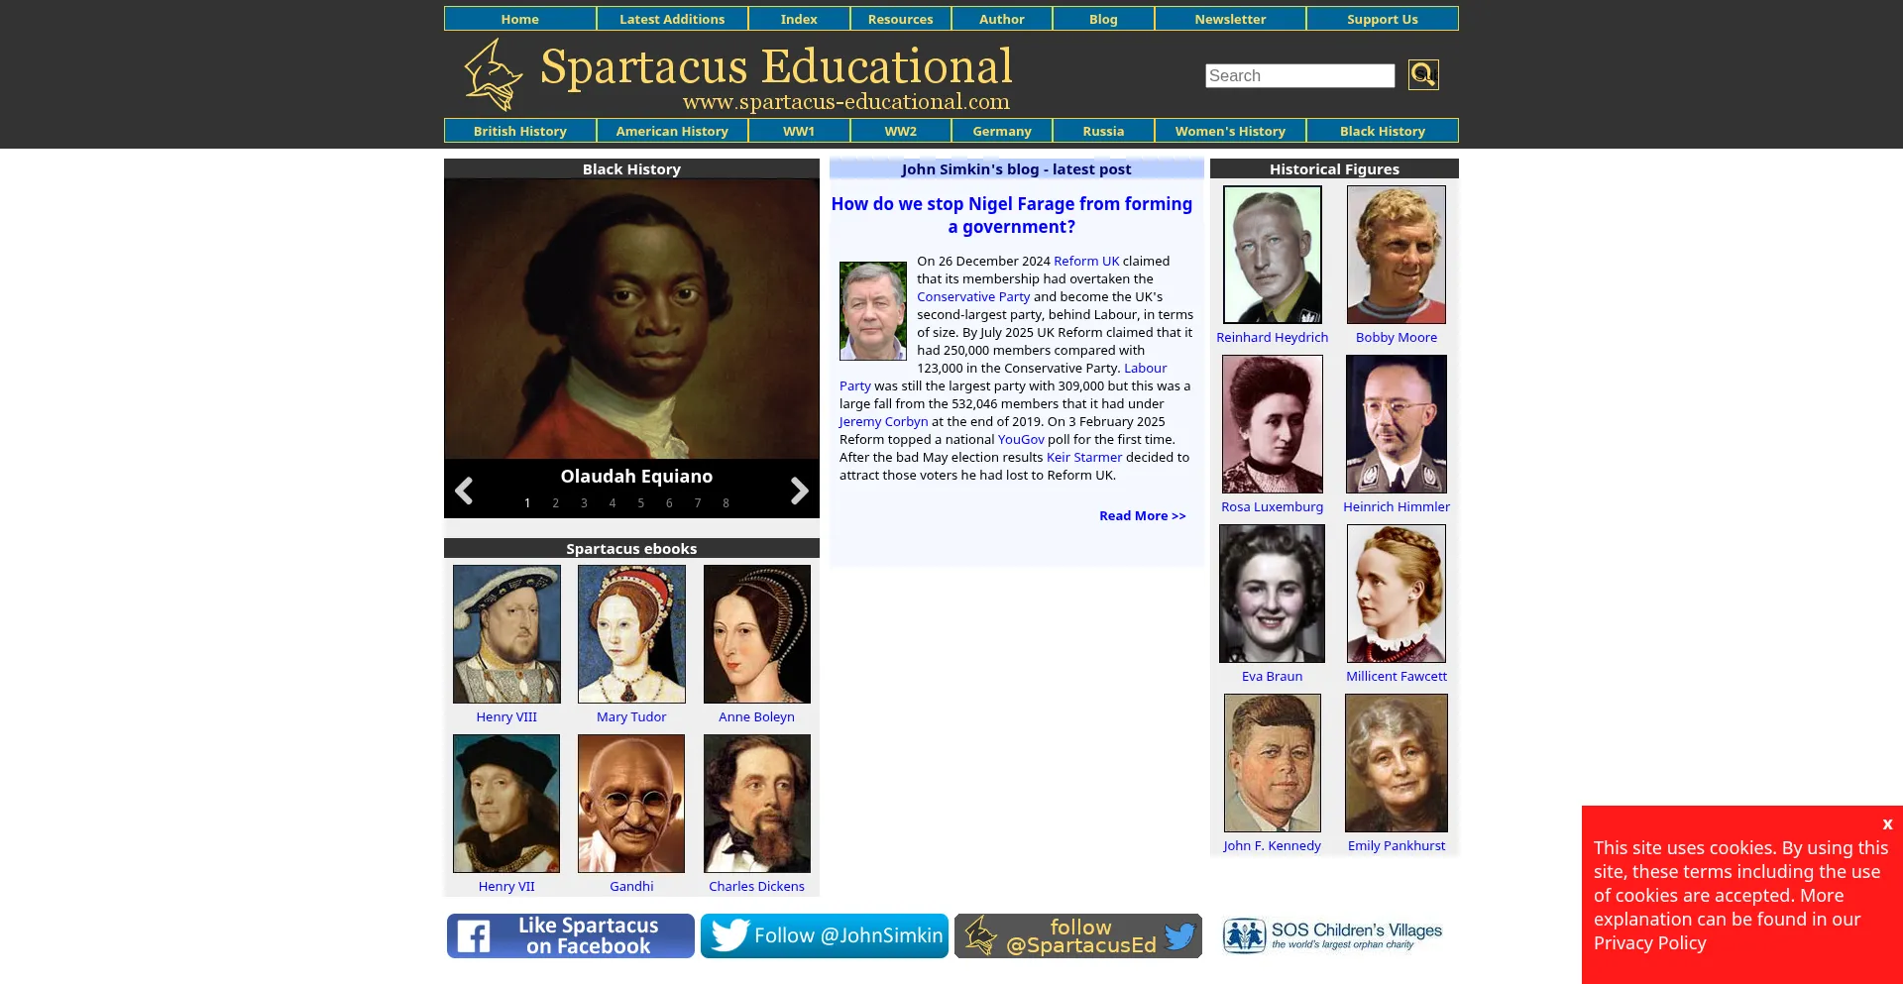Open SOS Children's Villages charity logo

click(1332, 935)
